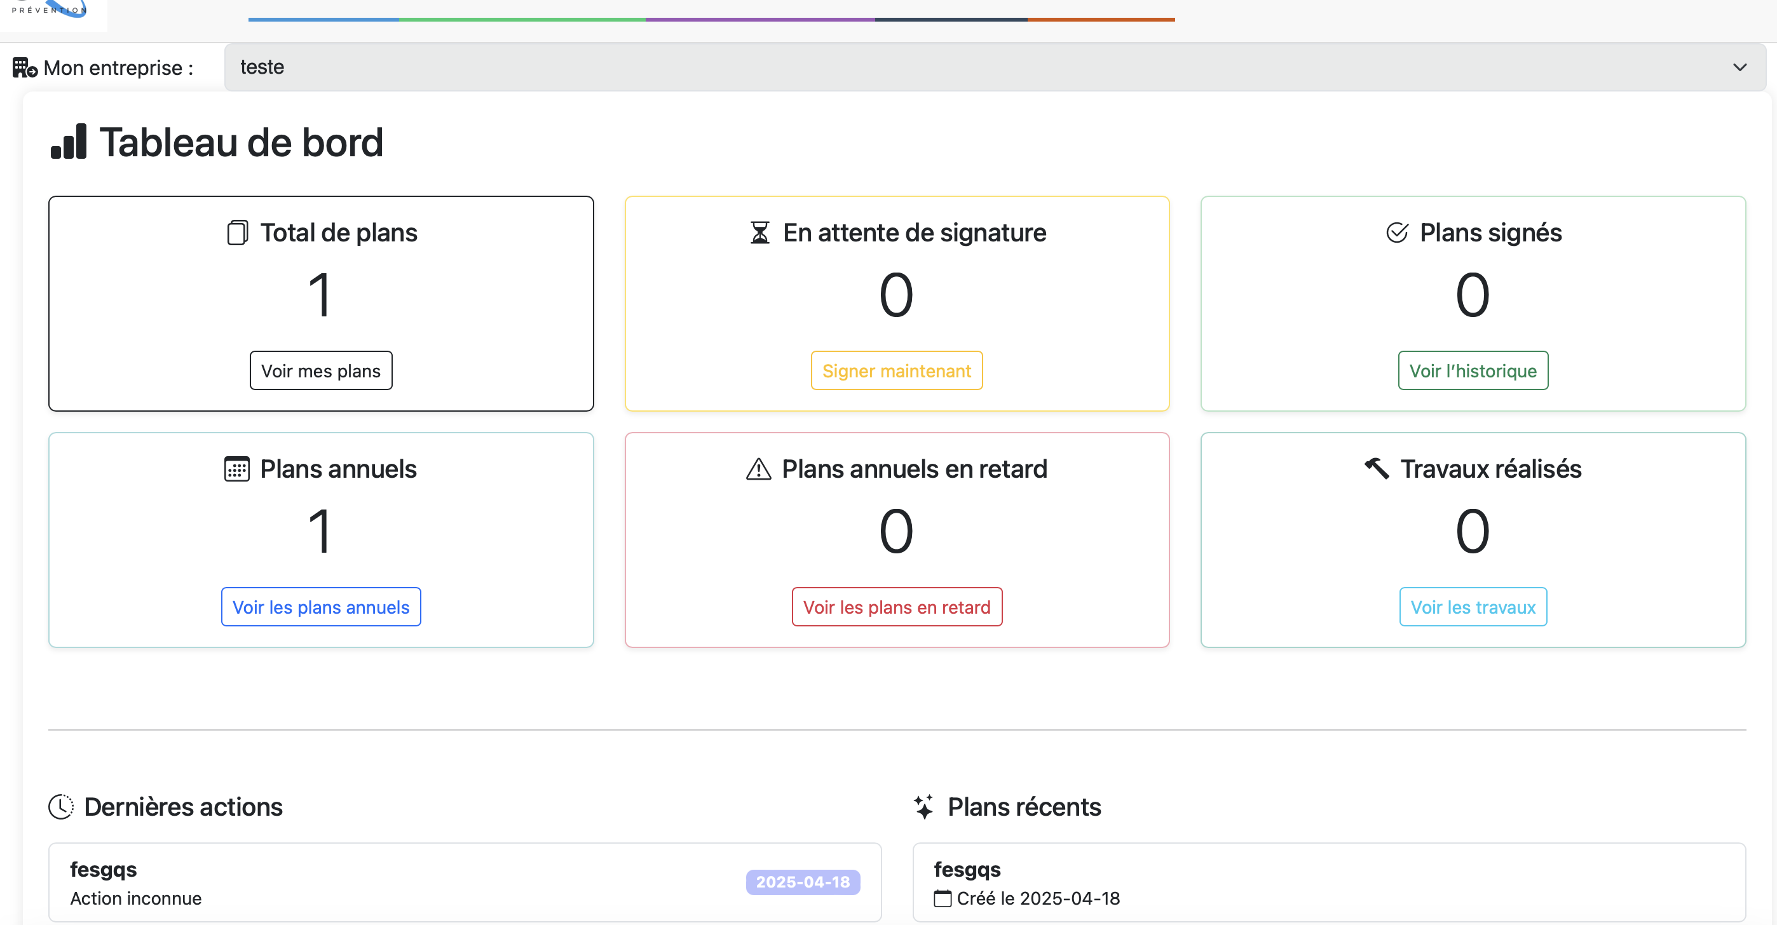
Task: Click the hammer icon in Travaux réalisés
Action: click(1376, 468)
